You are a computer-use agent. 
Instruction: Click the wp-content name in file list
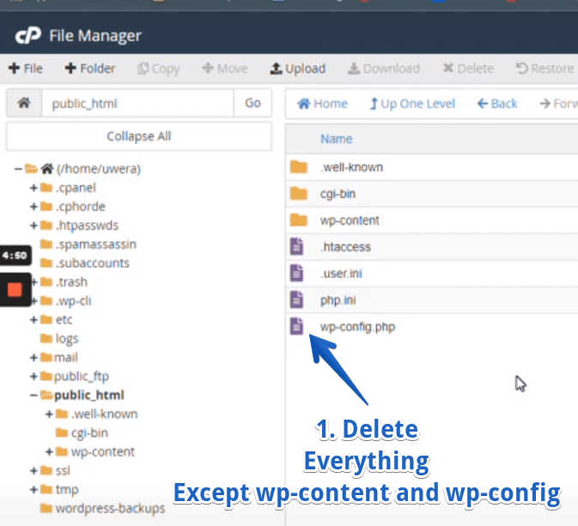coord(350,221)
